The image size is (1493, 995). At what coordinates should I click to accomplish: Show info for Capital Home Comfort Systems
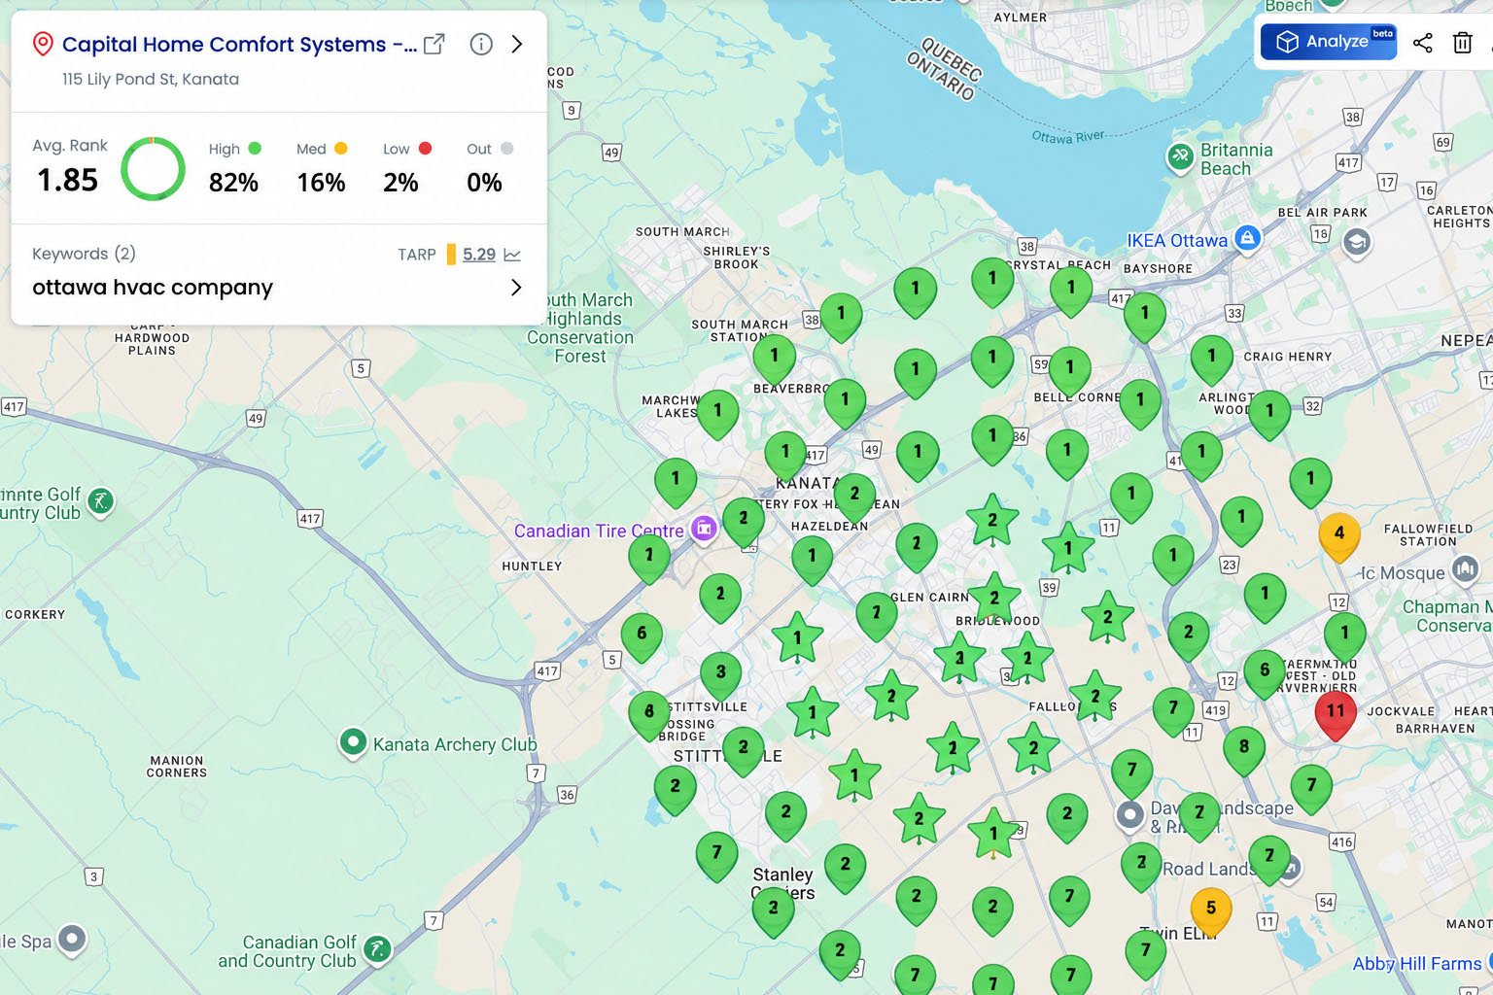(x=481, y=44)
